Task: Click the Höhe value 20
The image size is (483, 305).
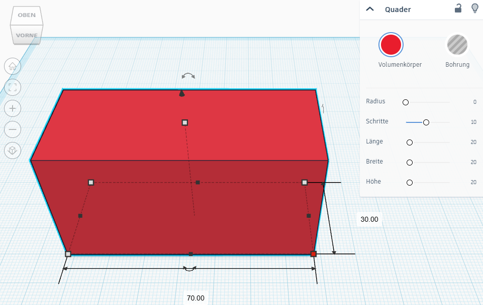Action: coord(473,182)
